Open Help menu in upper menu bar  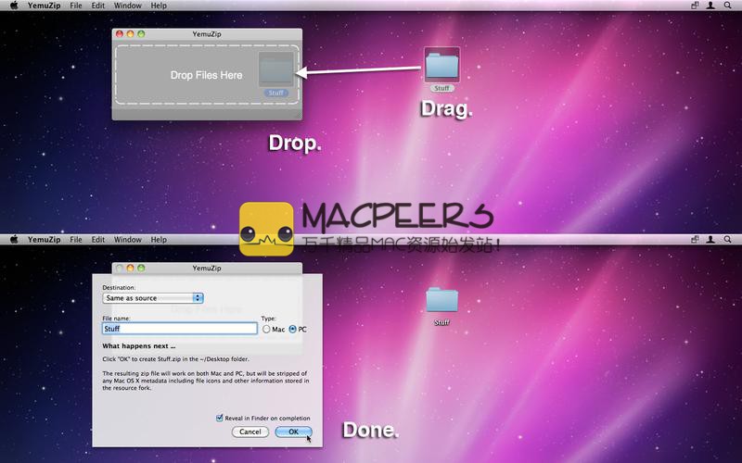tap(159, 6)
